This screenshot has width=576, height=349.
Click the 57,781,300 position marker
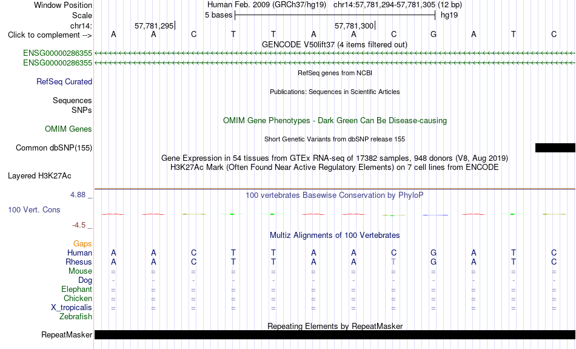point(355,25)
